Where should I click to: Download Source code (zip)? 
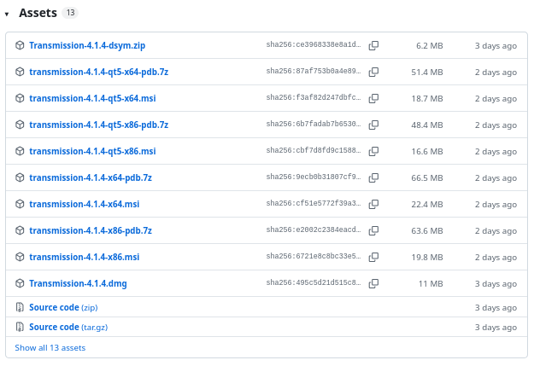click(63, 307)
